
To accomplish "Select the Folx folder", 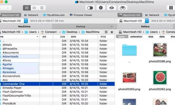I will tap(57, 100).
